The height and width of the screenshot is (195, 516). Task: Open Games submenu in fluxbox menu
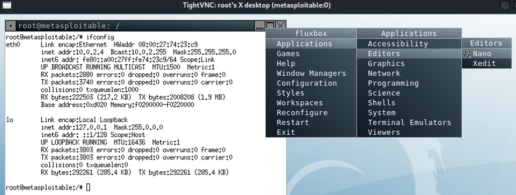point(311,54)
